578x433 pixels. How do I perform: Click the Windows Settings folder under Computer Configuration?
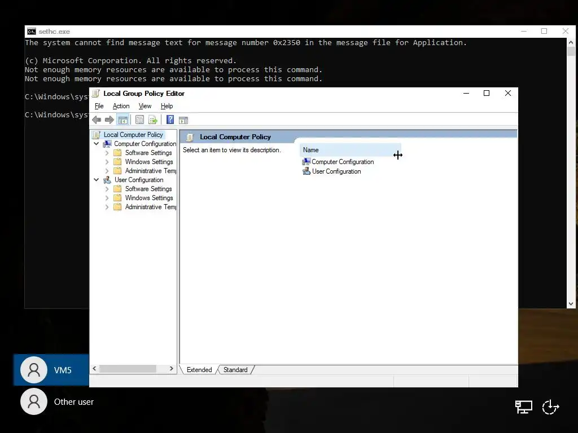click(149, 162)
